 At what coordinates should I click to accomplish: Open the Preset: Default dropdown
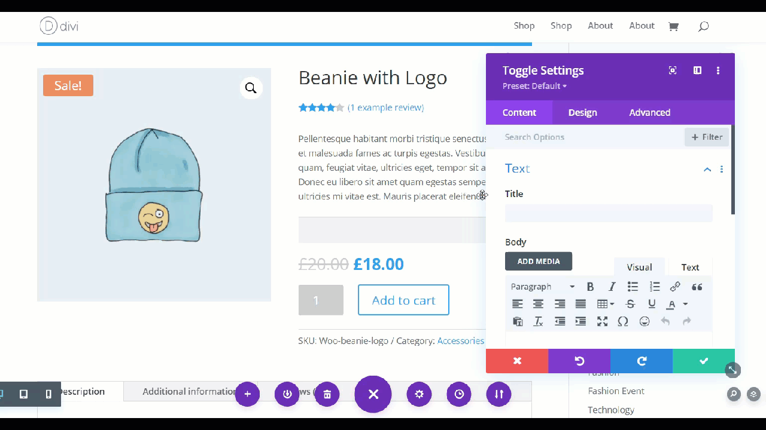[x=534, y=86]
